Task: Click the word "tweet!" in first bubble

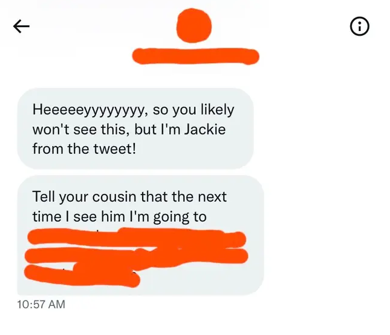Action: click(114, 149)
